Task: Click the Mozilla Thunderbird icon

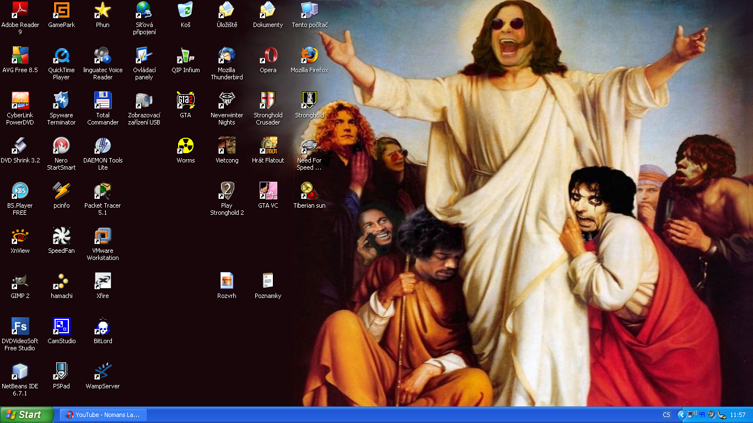Action: point(227,56)
